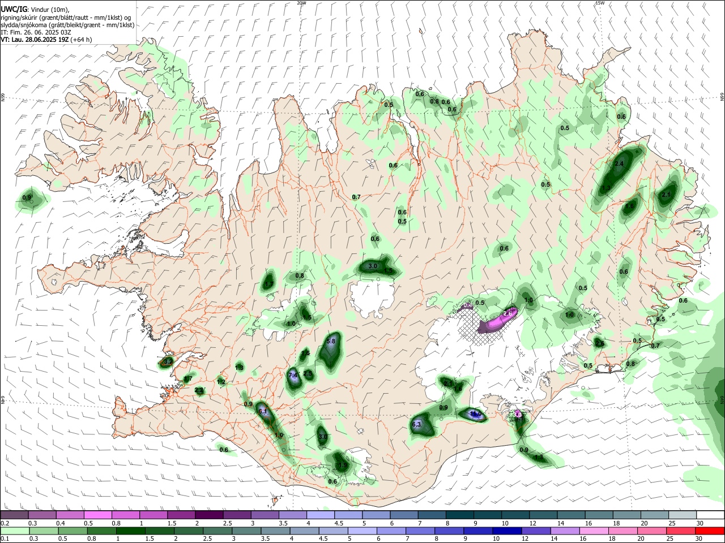The width and height of the screenshot is (725, 543).
Task: Select the white 30 swatch on snow scale
Action: click(x=710, y=515)
